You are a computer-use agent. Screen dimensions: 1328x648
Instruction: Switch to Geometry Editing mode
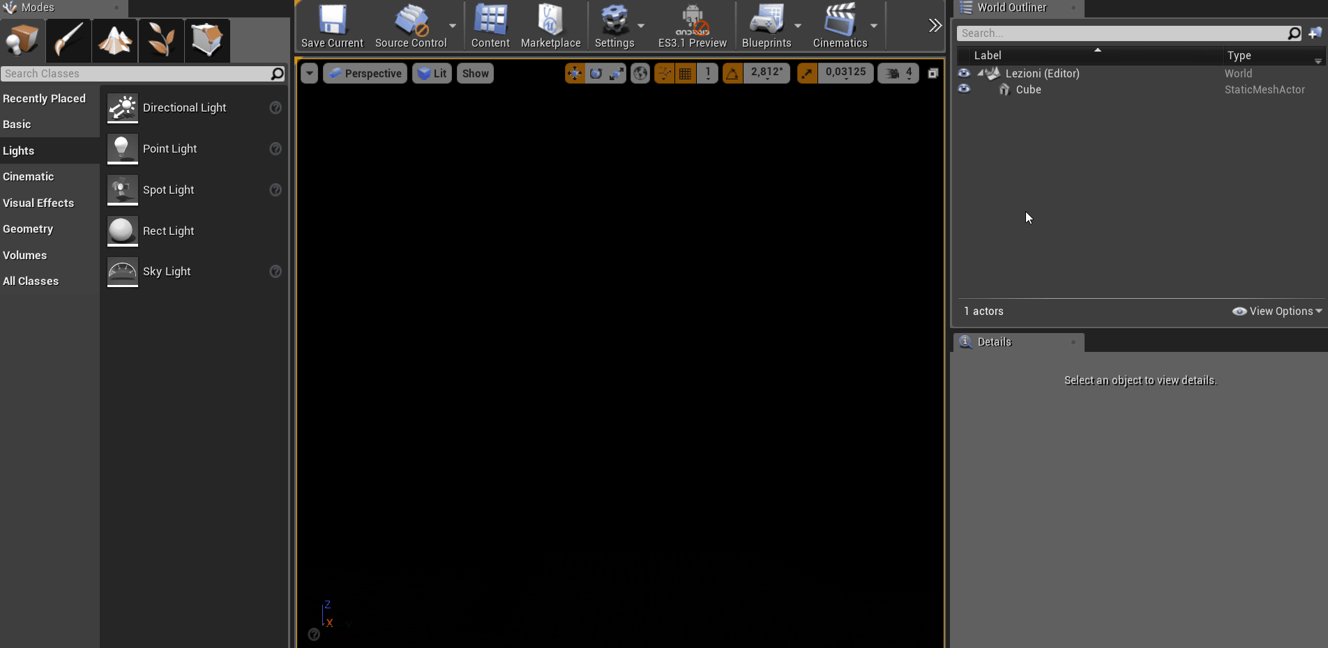click(x=207, y=40)
